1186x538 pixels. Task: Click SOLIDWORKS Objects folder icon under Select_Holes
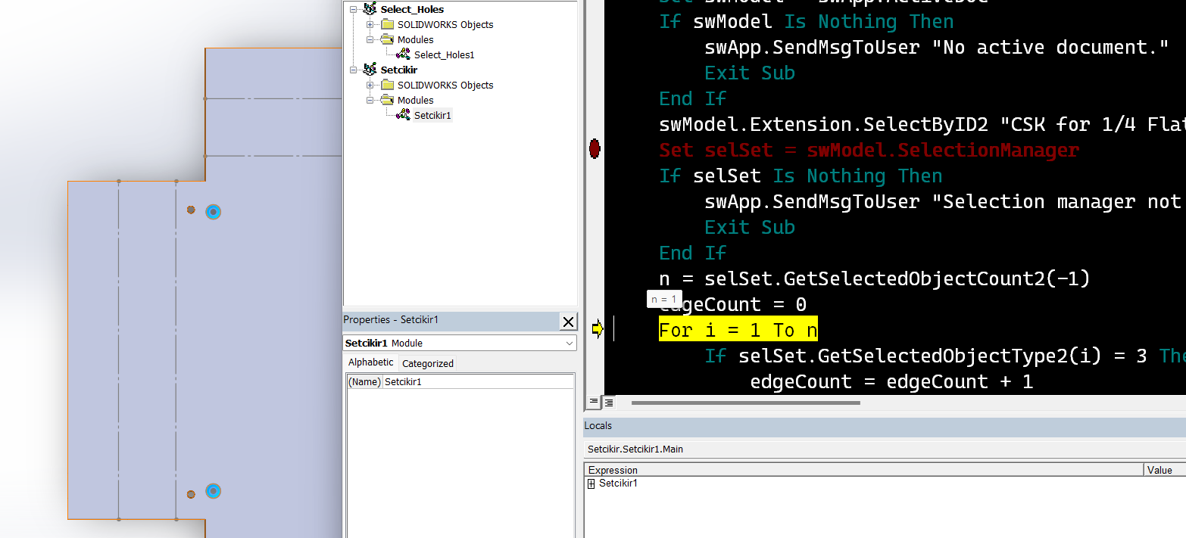pos(387,24)
